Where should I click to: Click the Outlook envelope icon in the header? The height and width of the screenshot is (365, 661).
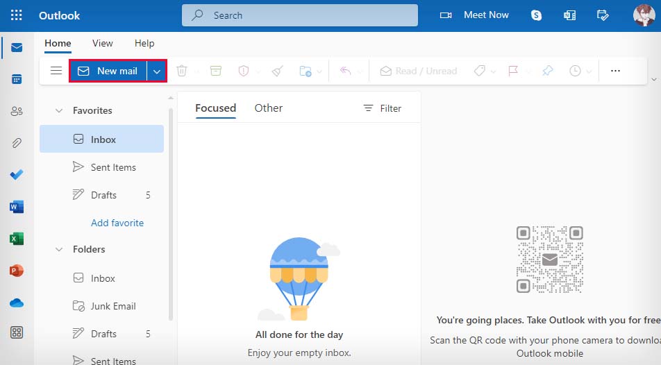(569, 15)
